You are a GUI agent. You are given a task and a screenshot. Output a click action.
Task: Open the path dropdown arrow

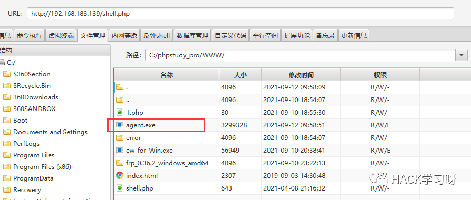pyautogui.click(x=462, y=55)
